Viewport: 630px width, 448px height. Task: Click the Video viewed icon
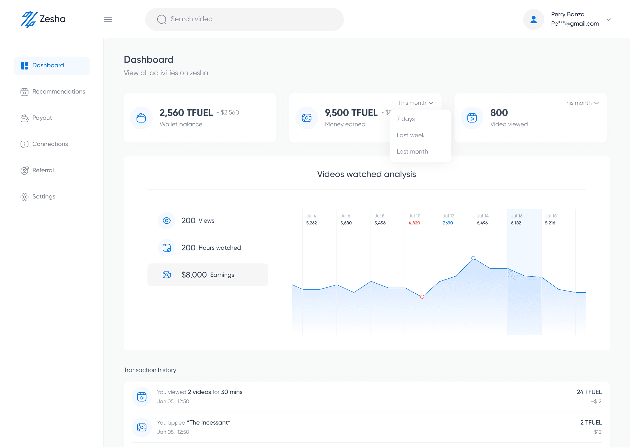pyautogui.click(x=472, y=118)
